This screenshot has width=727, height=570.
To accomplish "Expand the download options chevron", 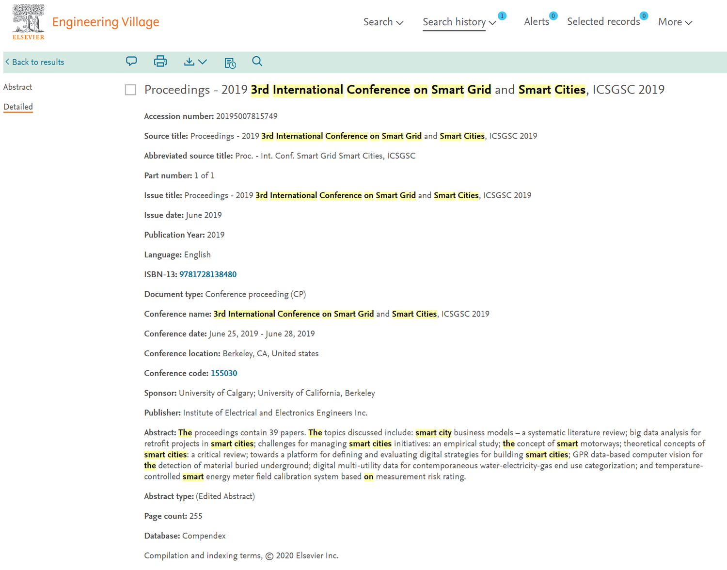I will [203, 62].
